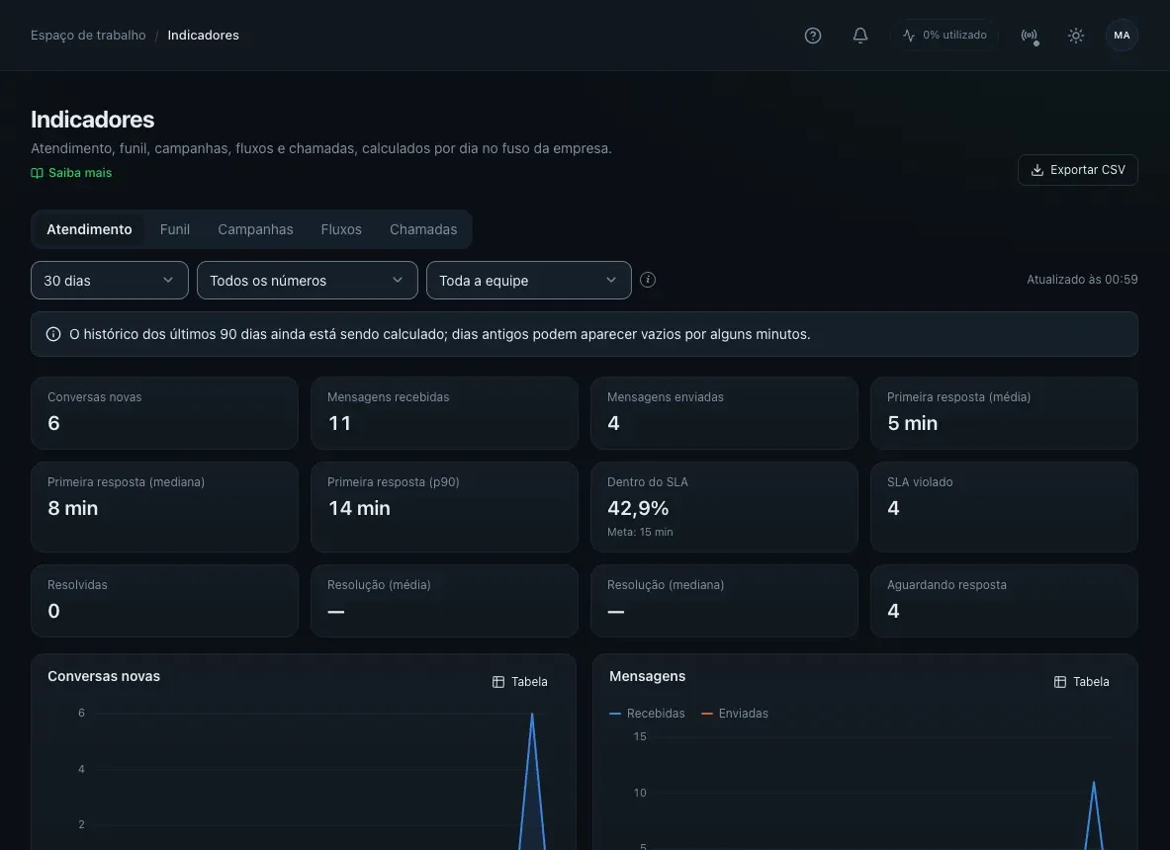Image resolution: width=1170 pixels, height=850 pixels.
Task: Click the Indicadores breadcrumb item
Action: point(203,35)
